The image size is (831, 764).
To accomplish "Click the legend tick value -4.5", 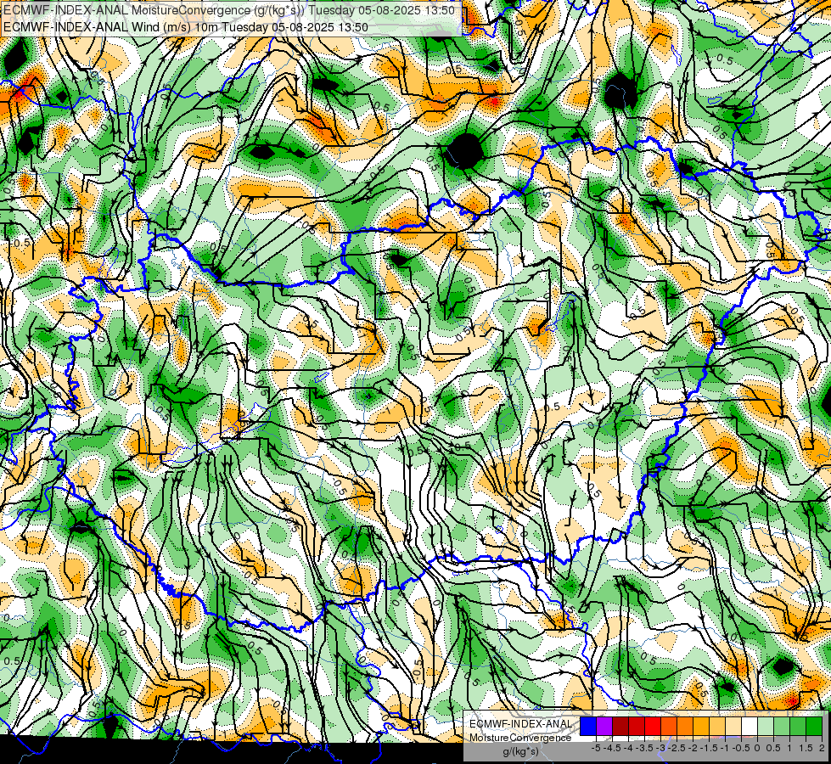I will pos(612,748).
